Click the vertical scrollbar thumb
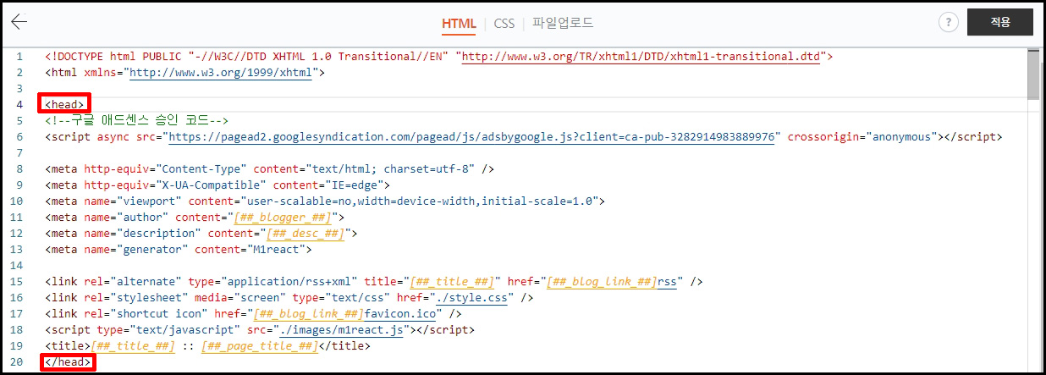 point(1033,74)
